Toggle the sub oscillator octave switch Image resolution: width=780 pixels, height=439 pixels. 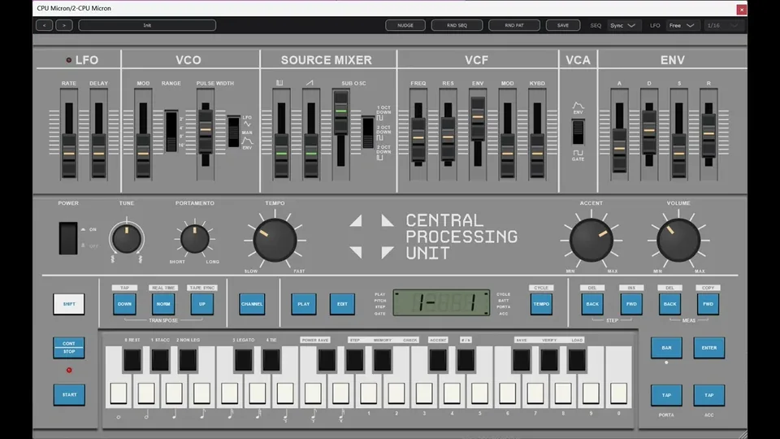tap(368, 133)
